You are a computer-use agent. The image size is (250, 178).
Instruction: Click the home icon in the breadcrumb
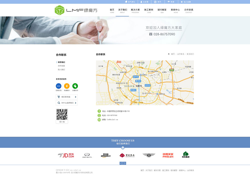[x=169, y=54]
